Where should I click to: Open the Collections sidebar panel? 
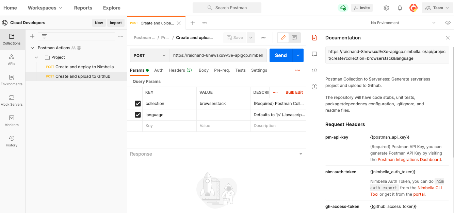coord(12,39)
